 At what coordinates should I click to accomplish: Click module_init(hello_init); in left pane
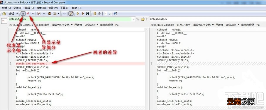[33, 101]
